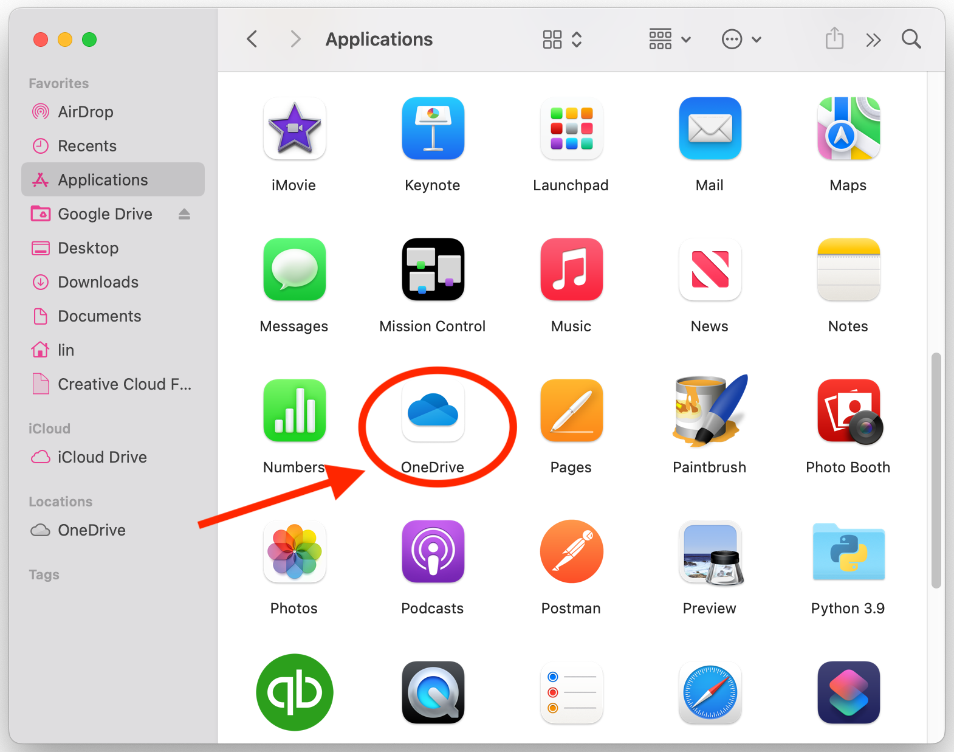
Task: Select the green QuickBooks icon
Action: 295,692
